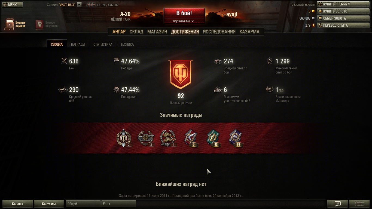The height and width of the screenshot is (209, 372).
Task: Click the В бой! battle button
Action: [x=184, y=13]
